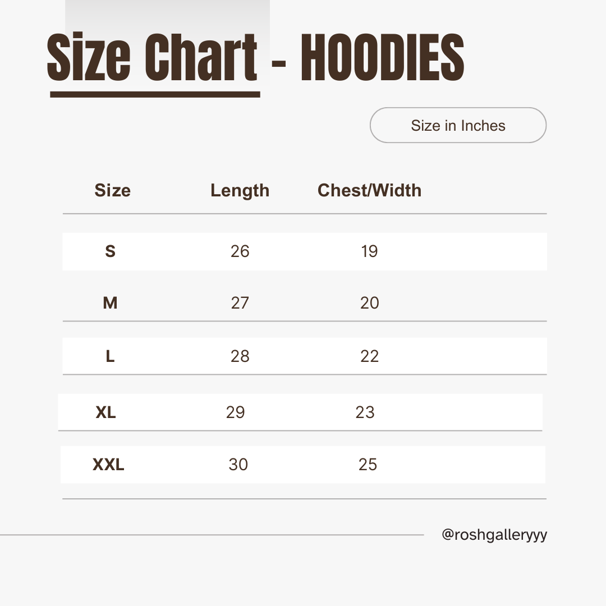Image resolution: width=606 pixels, height=606 pixels.
Task: Select length value 27 for size M
Action: [240, 303]
